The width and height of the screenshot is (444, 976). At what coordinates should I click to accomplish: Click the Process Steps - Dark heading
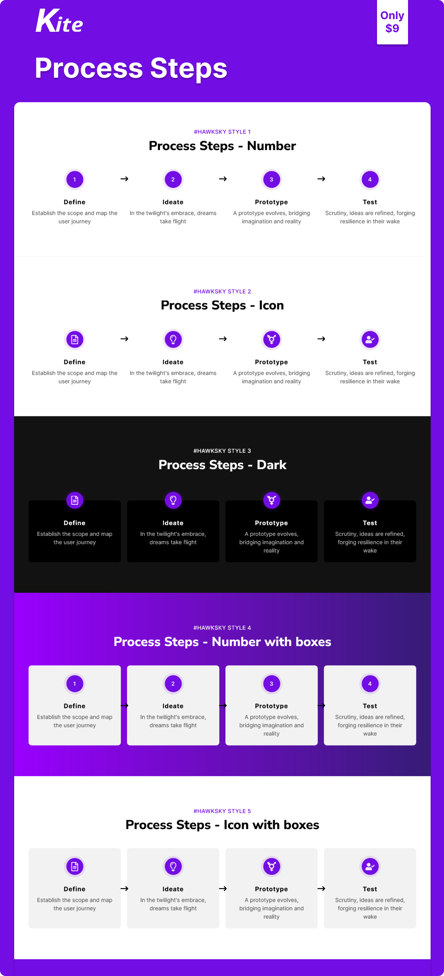coord(222,465)
